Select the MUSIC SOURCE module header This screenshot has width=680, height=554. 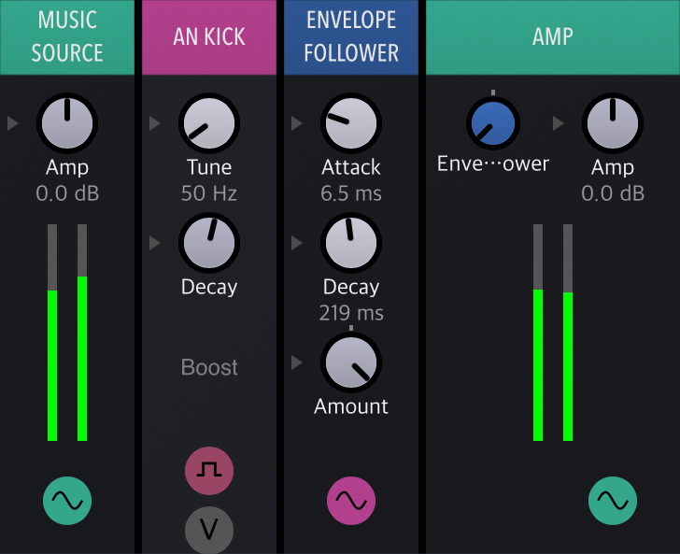pyautogui.click(x=67, y=37)
